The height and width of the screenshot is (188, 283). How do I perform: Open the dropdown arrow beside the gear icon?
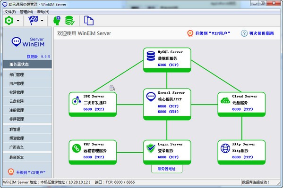(18, 21)
